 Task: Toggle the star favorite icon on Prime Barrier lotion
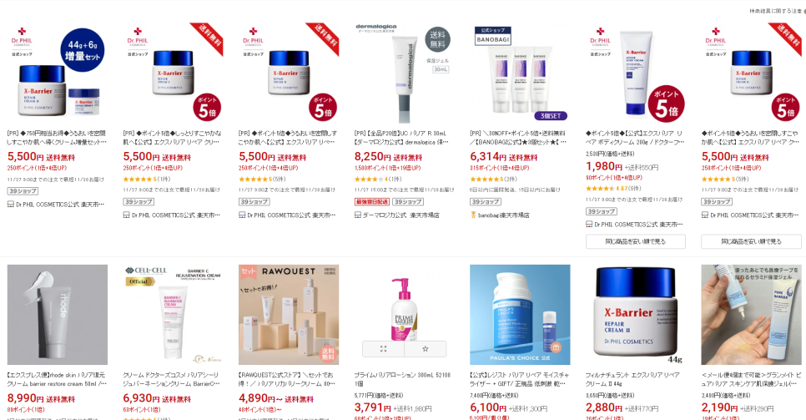pyautogui.click(x=425, y=349)
